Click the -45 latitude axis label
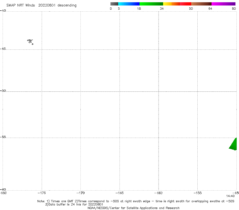 coord(3,49)
